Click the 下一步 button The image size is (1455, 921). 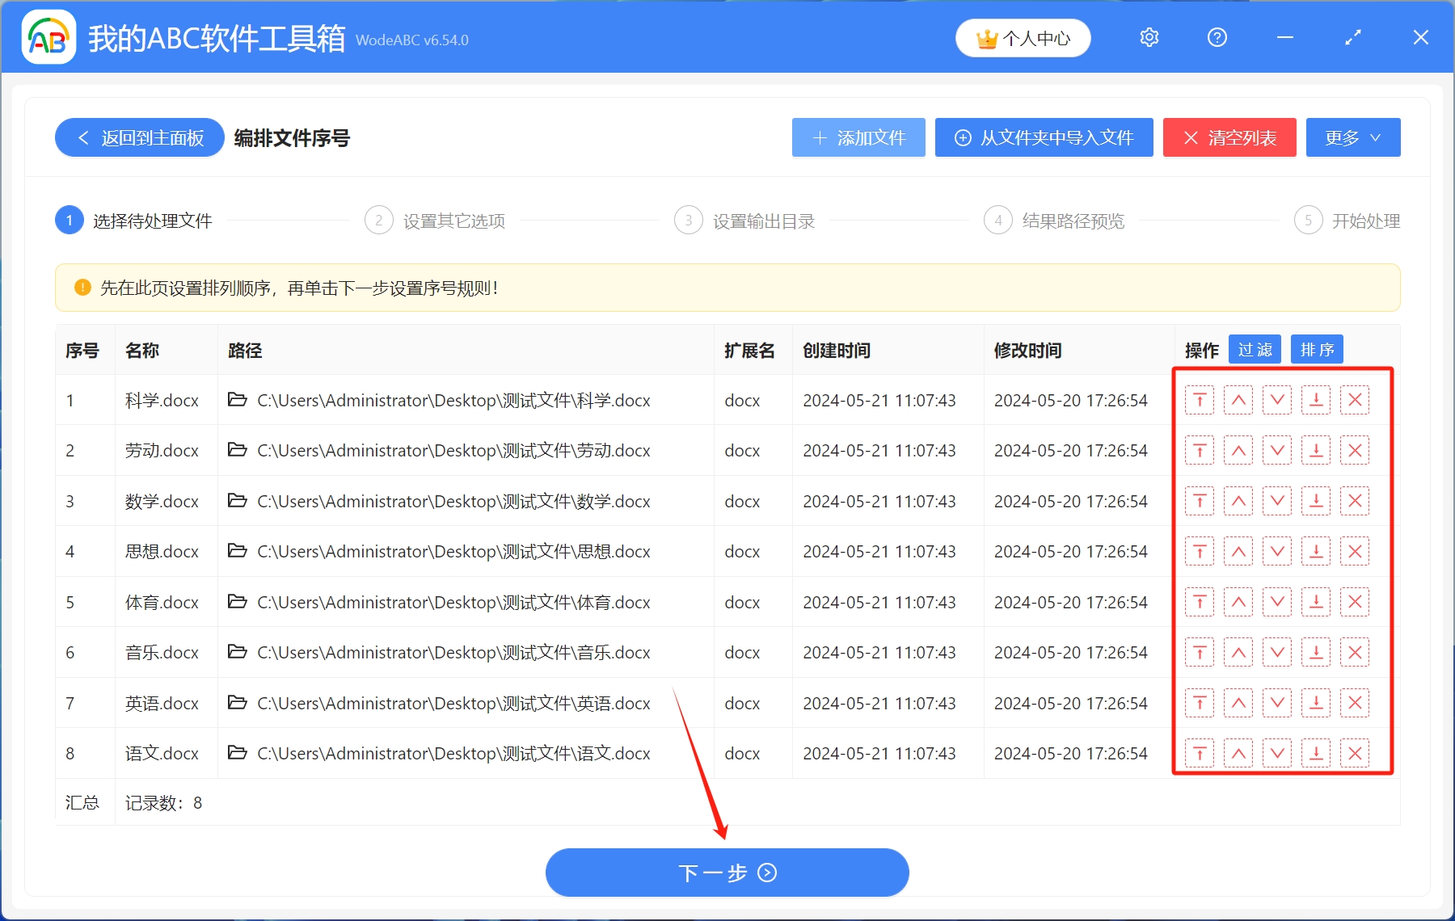click(x=727, y=873)
